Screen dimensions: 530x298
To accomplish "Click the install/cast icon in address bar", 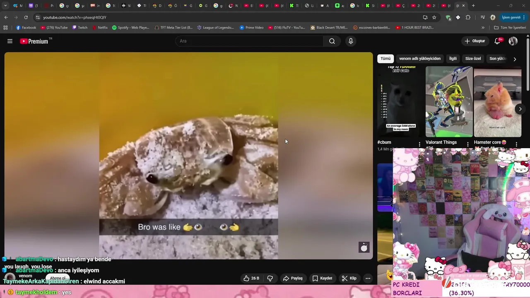I will pyautogui.click(x=425, y=17).
